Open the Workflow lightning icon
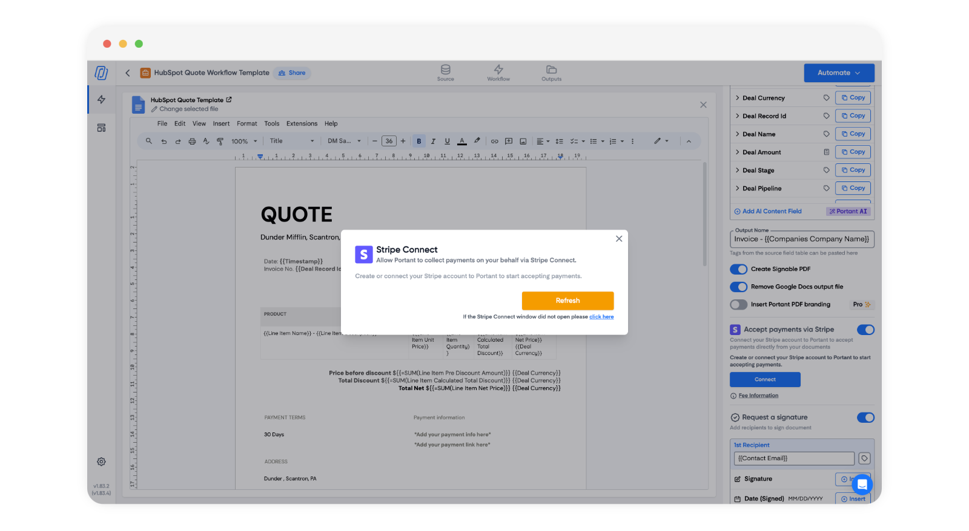The image size is (969, 531). tap(498, 72)
